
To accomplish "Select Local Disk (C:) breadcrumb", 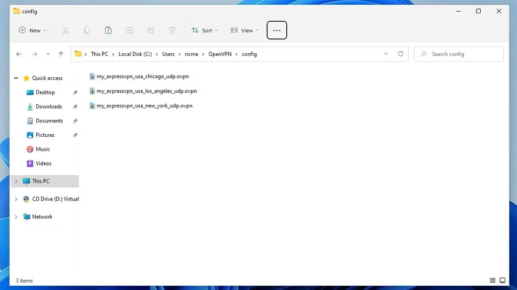I will coord(135,54).
